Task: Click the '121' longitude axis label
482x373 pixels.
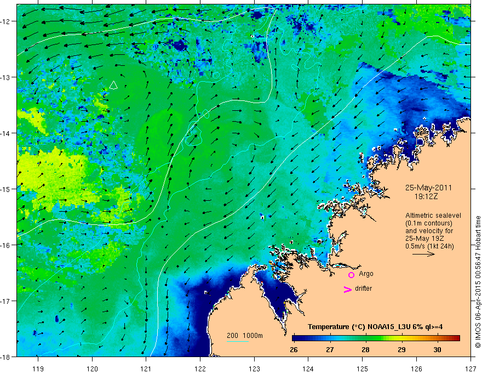Action: (146, 369)
